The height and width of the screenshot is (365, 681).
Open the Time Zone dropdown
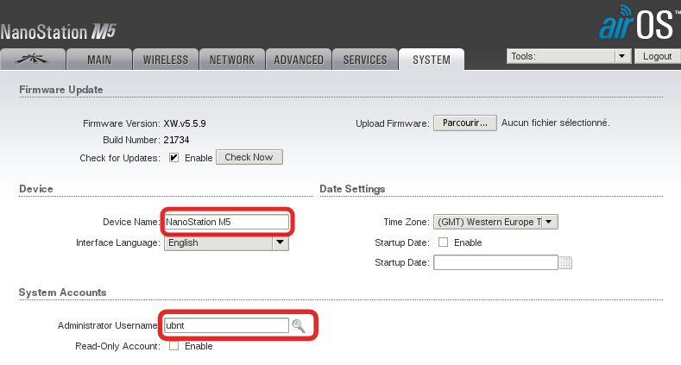click(495, 222)
